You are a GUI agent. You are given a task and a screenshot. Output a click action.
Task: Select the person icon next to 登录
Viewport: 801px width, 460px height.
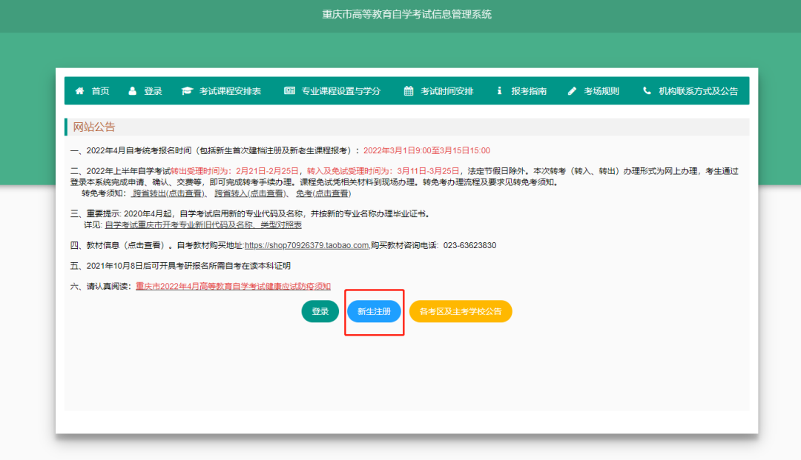133,90
